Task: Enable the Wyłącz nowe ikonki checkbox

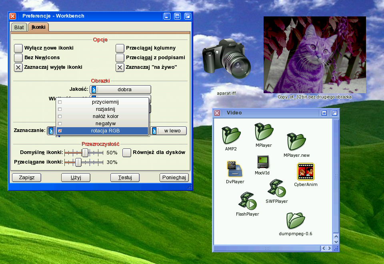Action: pyautogui.click(x=18, y=48)
